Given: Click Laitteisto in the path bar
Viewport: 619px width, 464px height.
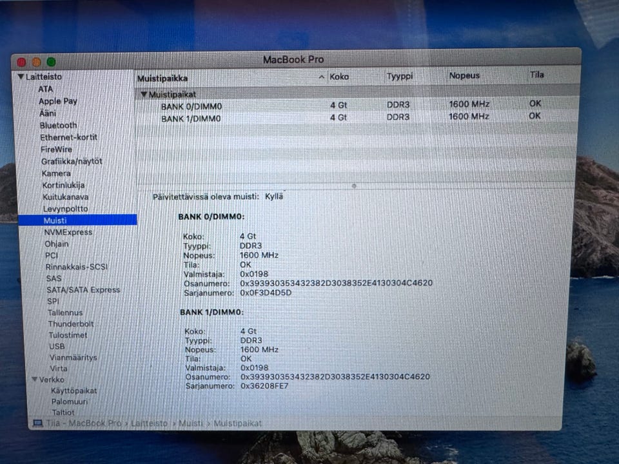Looking at the screenshot, I should coord(149,423).
